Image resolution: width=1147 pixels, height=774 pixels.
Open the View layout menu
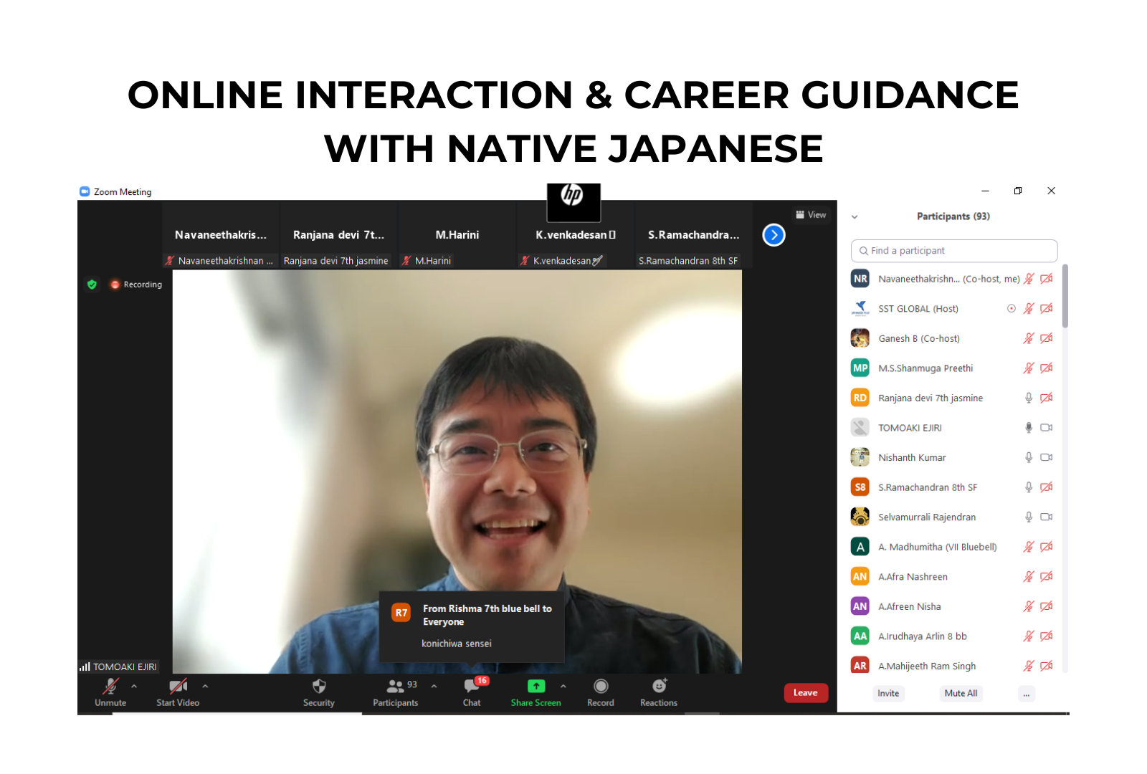coord(812,215)
